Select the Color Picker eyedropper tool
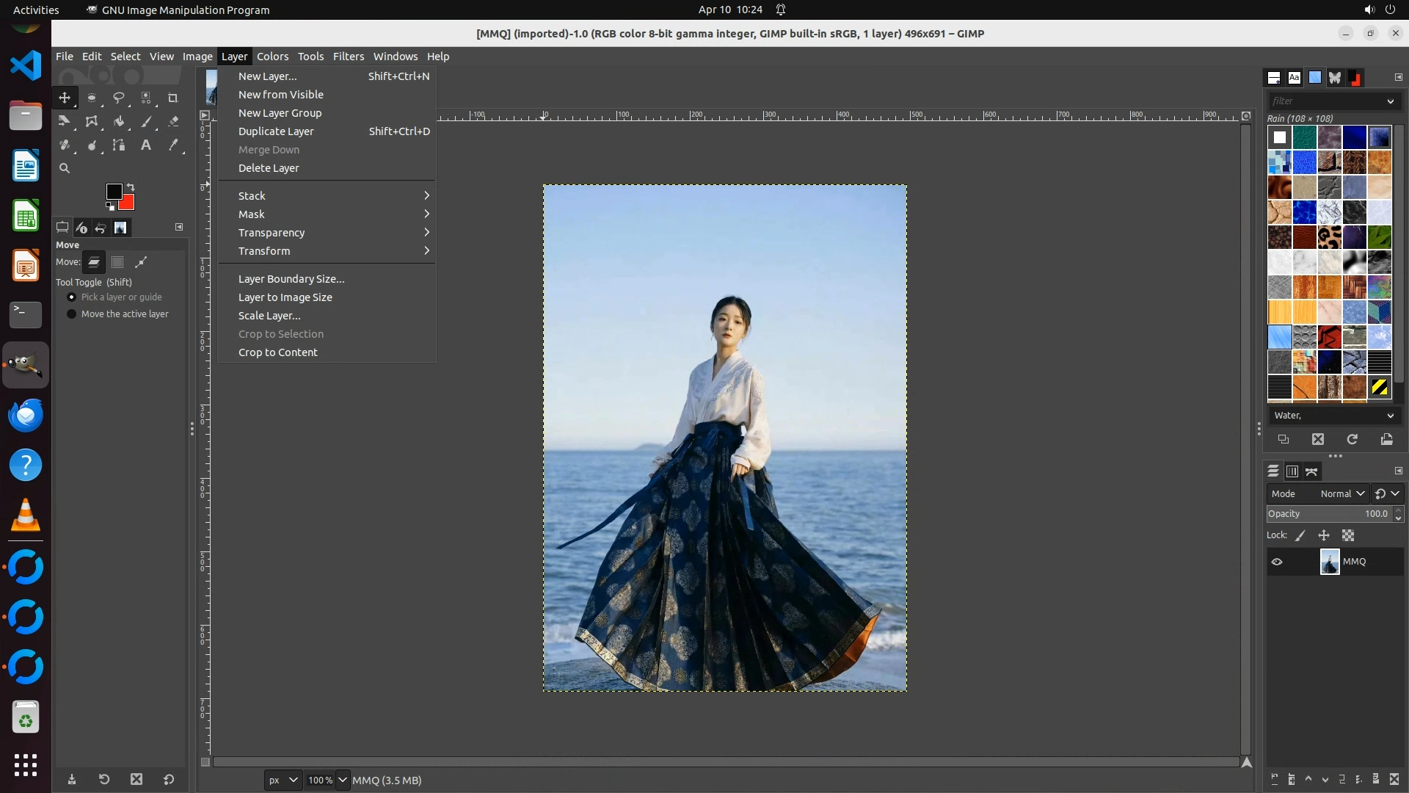 pos(173,145)
